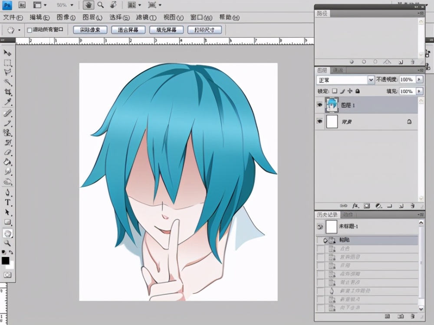
Task: Select the Crop tool
Action: (7, 92)
